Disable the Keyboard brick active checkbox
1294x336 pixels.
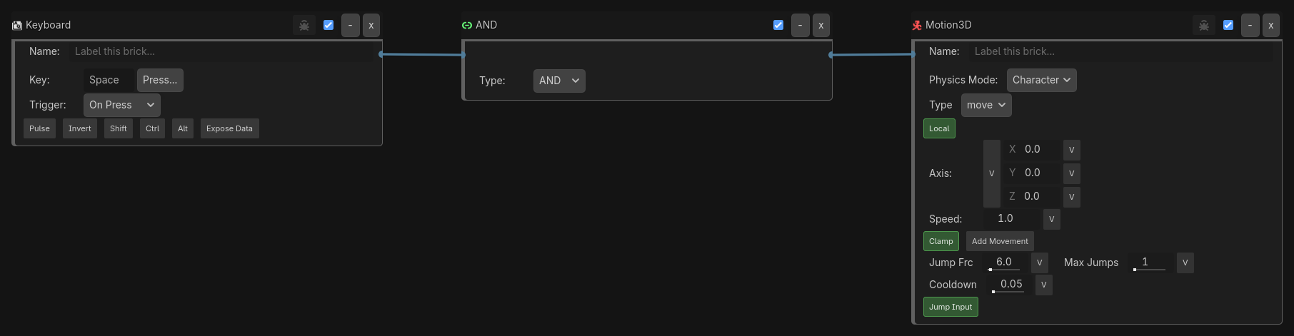point(328,25)
